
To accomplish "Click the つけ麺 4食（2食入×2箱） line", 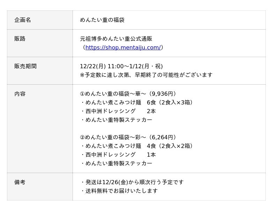I will (x=137, y=146).
